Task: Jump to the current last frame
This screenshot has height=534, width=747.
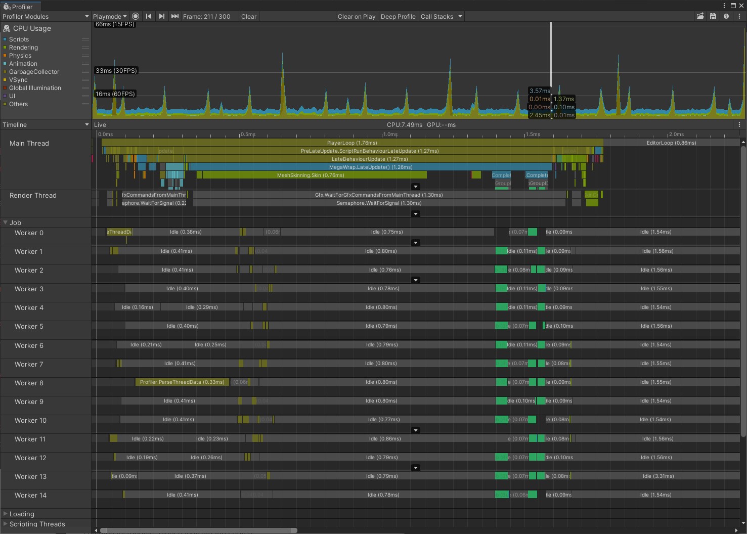Action: click(175, 16)
